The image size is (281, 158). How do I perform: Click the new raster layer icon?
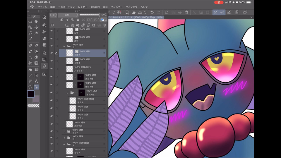(x=67, y=25)
